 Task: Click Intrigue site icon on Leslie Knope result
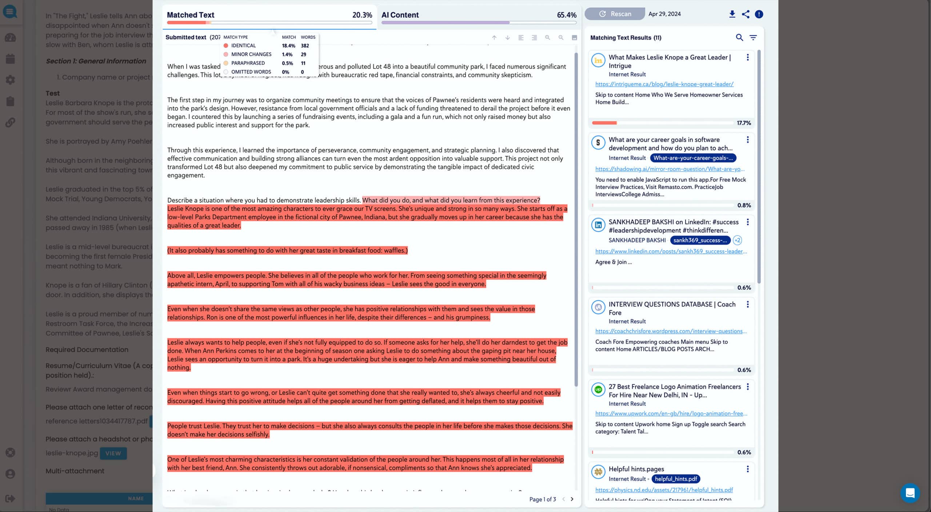pyautogui.click(x=598, y=60)
